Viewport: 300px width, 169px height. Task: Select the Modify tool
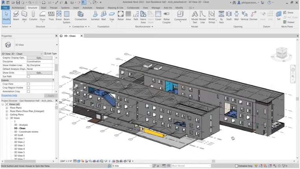click(x=6, y=17)
